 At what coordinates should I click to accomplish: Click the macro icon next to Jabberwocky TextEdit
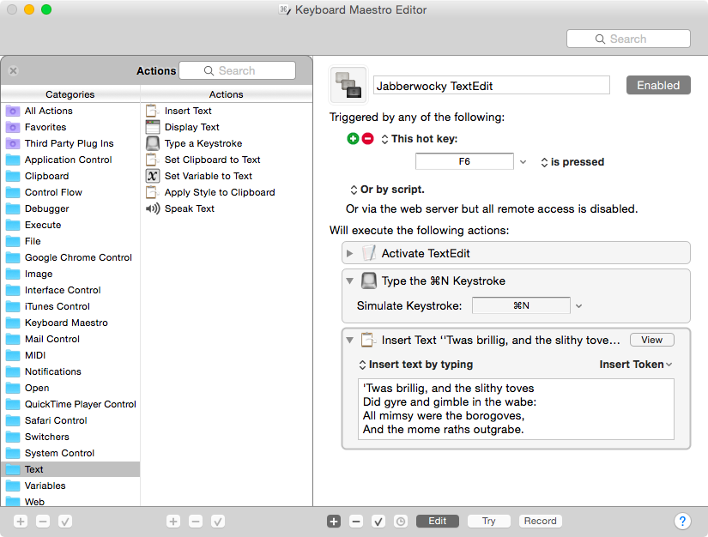(x=348, y=85)
